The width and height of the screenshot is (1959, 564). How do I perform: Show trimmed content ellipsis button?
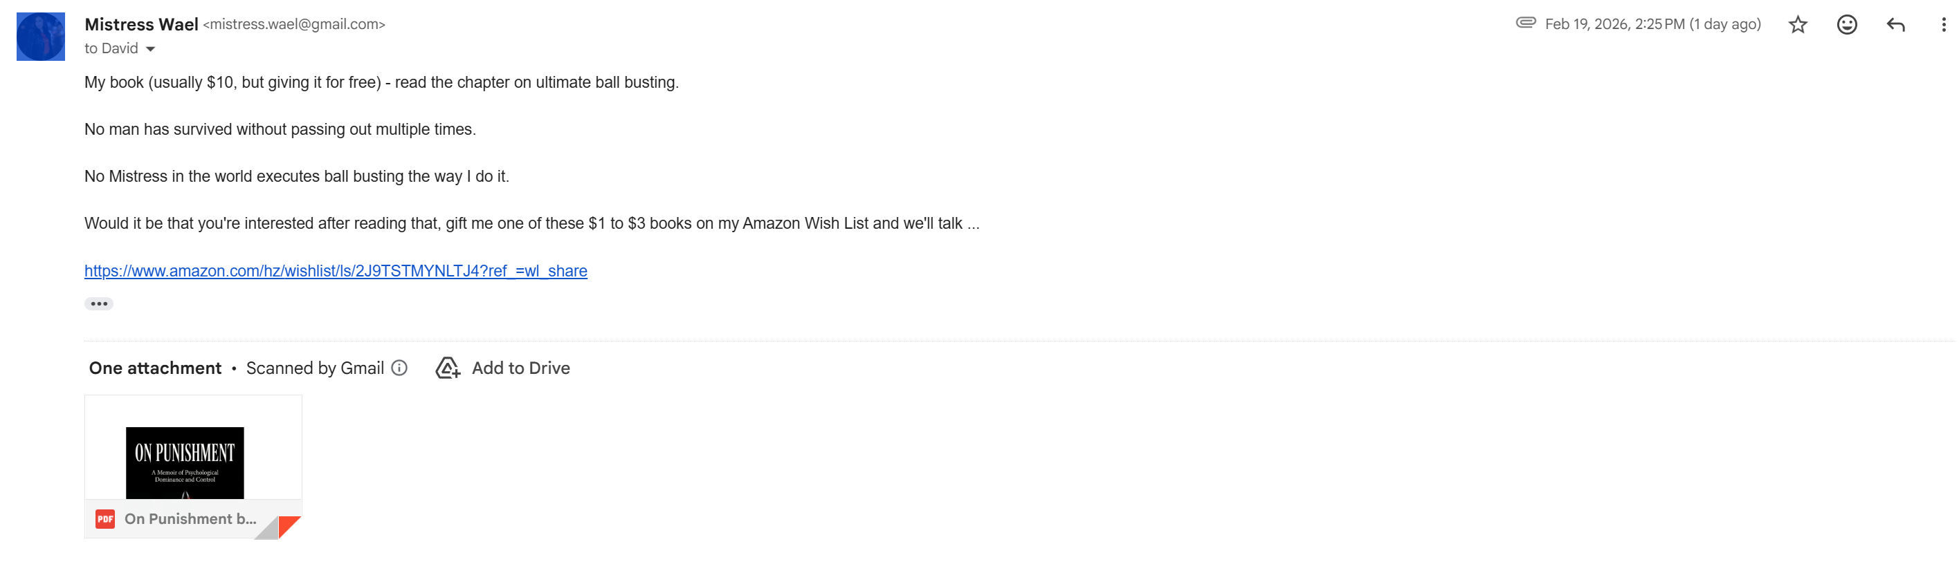coord(99,304)
